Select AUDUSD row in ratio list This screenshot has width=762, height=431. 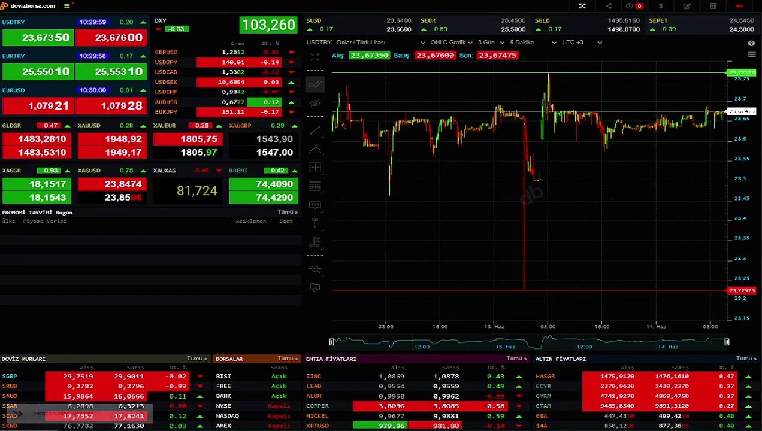226,102
